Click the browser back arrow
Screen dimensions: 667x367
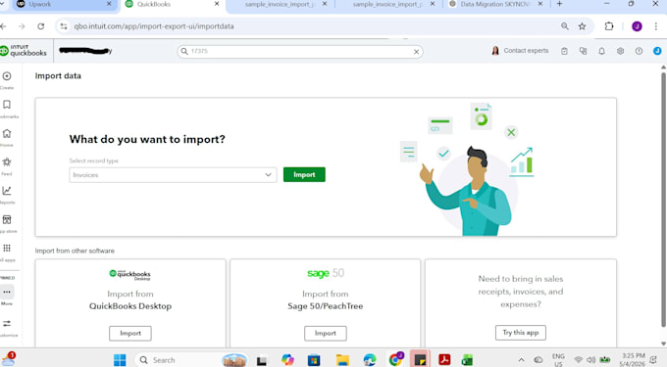pos(3,26)
